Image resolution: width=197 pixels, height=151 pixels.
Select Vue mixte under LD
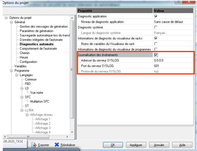(x=37, y=93)
